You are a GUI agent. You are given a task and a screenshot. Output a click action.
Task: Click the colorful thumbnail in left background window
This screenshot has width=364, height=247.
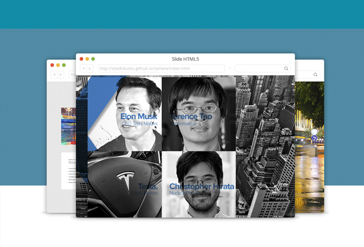tap(69, 126)
